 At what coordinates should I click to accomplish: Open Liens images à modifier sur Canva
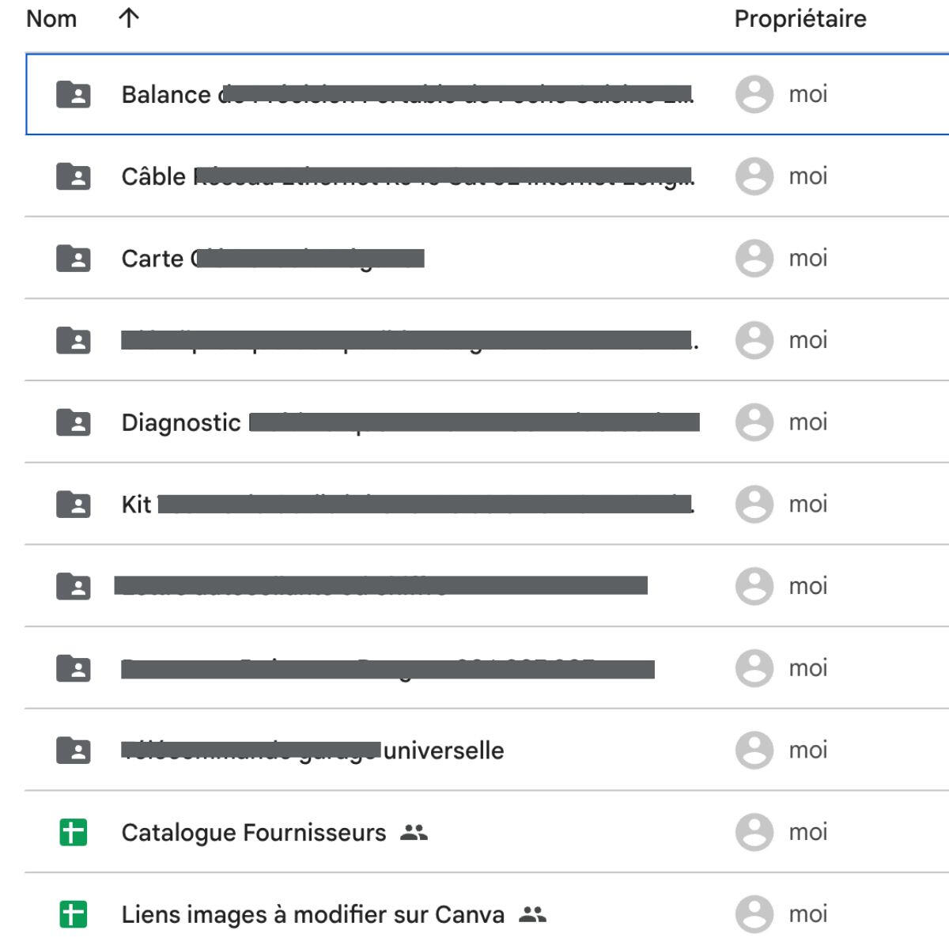click(312, 915)
